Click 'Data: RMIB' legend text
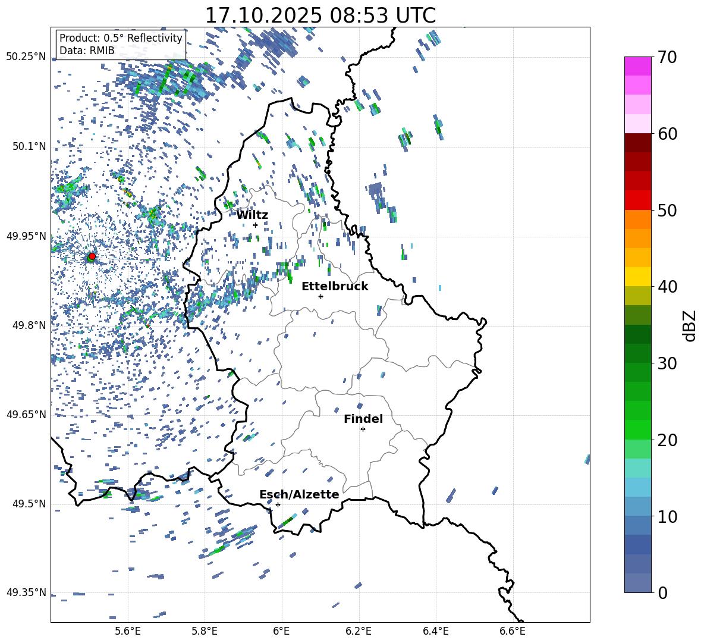This screenshot has width=704, height=643. coord(87,51)
